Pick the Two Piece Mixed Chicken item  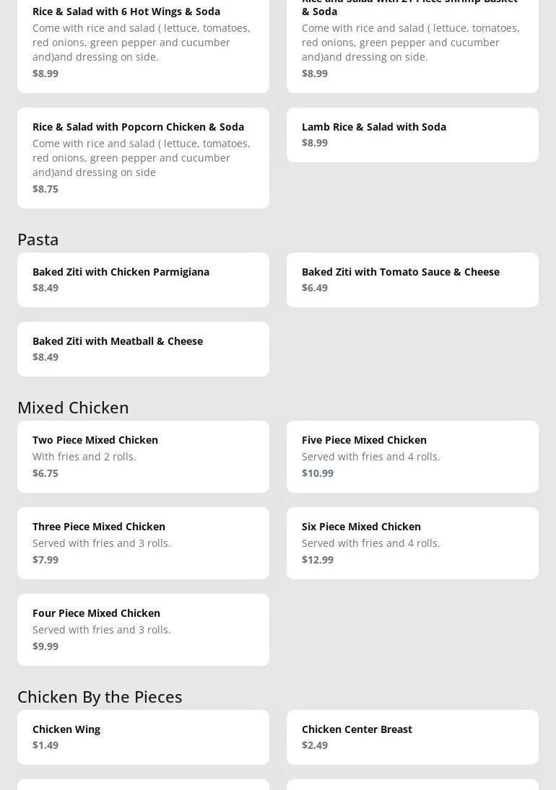click(143, 456)
